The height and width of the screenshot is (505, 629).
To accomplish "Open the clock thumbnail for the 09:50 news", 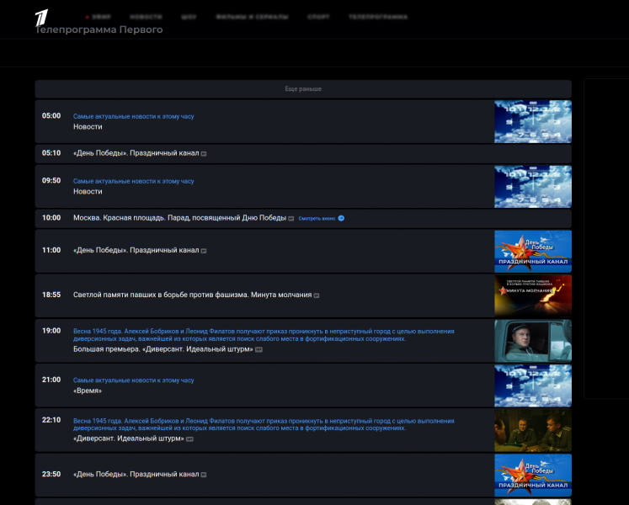I will [x=533, y=187].
